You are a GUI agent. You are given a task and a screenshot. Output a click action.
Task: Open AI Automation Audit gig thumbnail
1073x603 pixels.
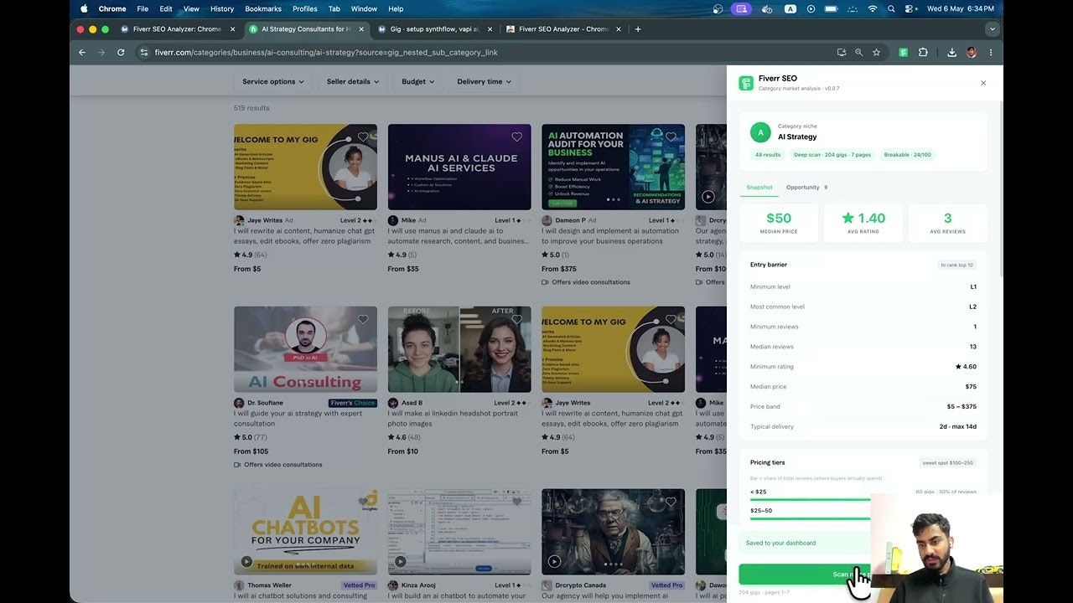point(613,167)
